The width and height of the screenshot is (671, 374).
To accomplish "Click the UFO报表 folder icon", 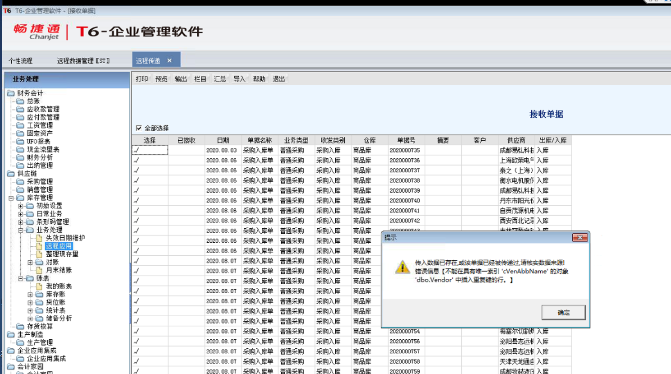I will point(20,141).
